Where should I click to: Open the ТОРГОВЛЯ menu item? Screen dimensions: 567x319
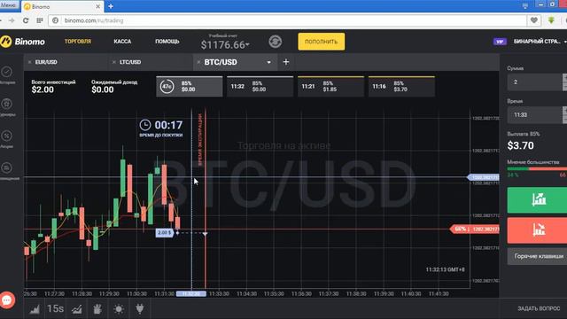(x=78, y=42)
